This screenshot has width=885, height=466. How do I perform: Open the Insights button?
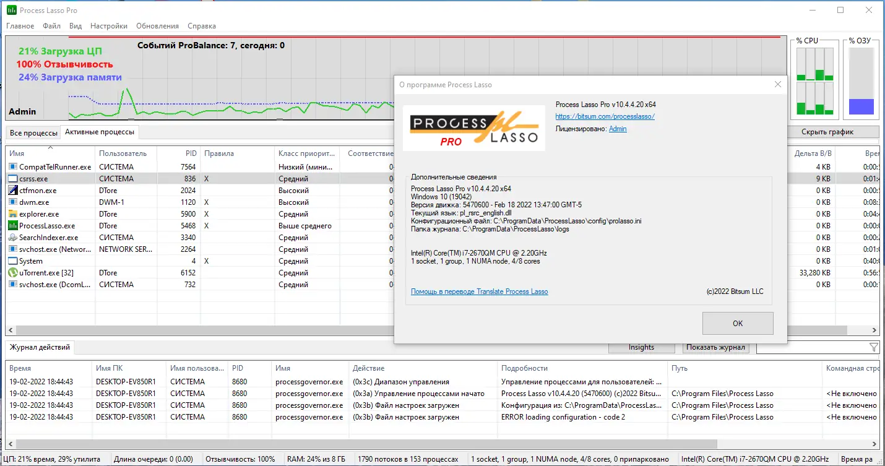click(x=641, y=347)
